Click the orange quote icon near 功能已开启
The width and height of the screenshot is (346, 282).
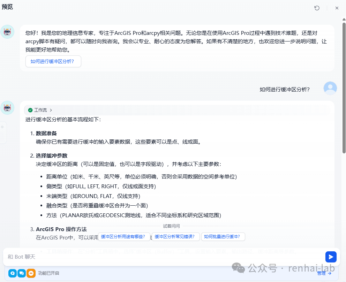[x=31, y=273]
